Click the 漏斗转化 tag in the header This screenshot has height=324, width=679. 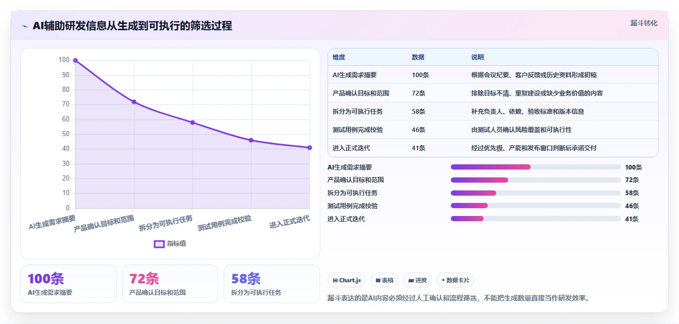[x=643, y=23]
